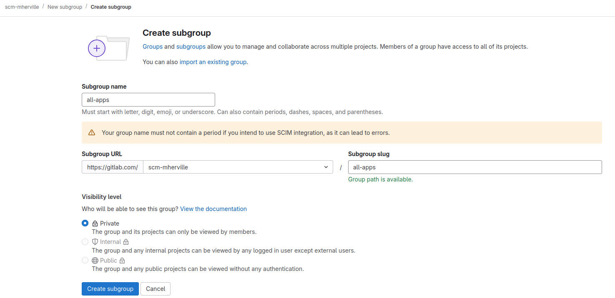Click the chevron arrow in the namespace dropdown
The image size is (615, 298).
click(326, 167)
